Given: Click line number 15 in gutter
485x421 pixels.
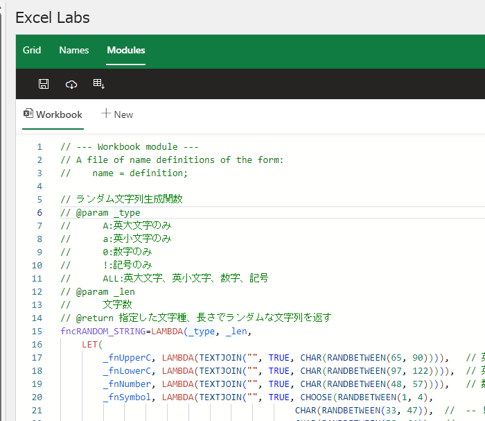Looking at the screenshot, I should coord(37,332).
